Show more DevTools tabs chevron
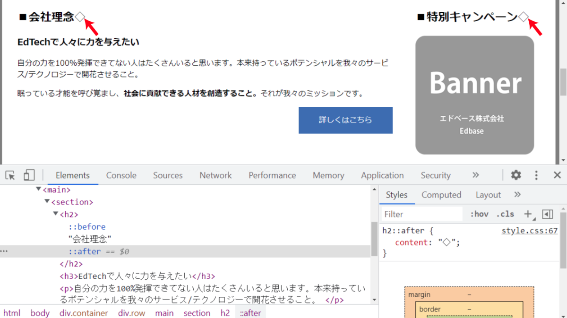The width and height of the screenshot is (567, 318). (476, 175)
